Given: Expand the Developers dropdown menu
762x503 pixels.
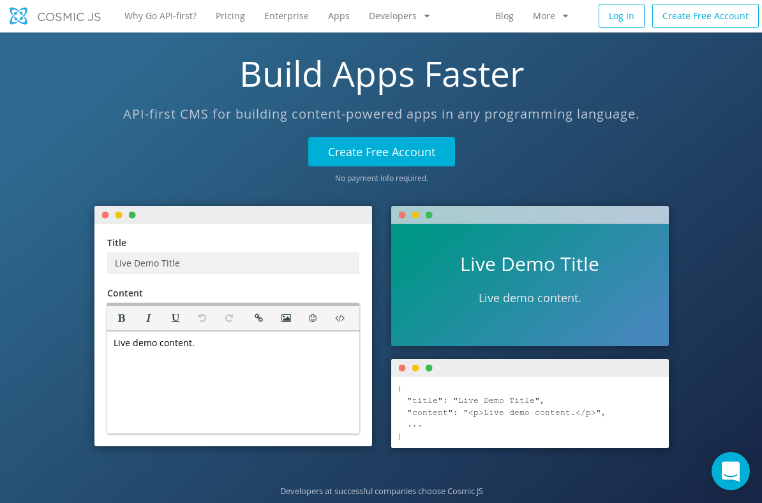Looking at the screenshot, I should [399, 16].
